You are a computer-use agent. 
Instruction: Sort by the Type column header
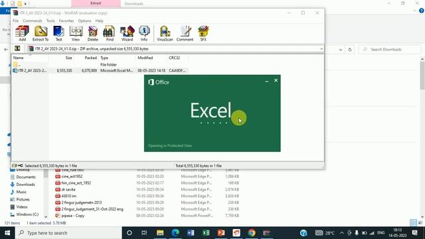(117, 58)
